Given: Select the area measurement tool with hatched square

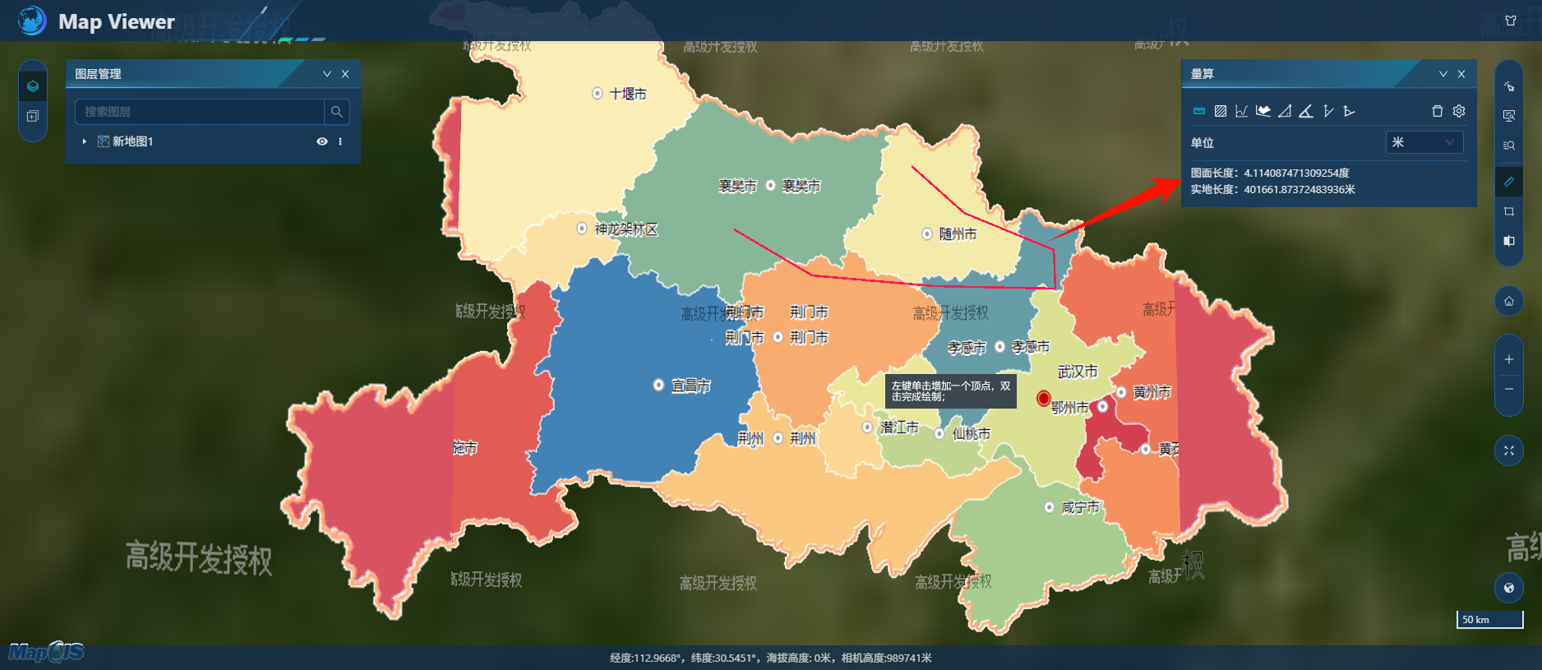Looking at the screenshot, I should 1221,111.
